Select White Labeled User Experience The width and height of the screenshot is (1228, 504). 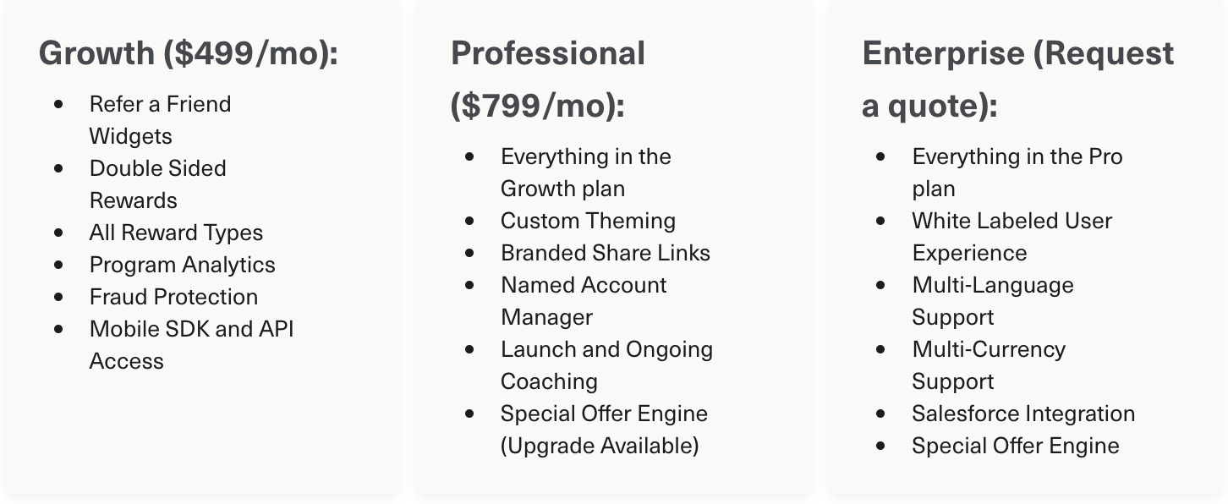(1011, 237)
